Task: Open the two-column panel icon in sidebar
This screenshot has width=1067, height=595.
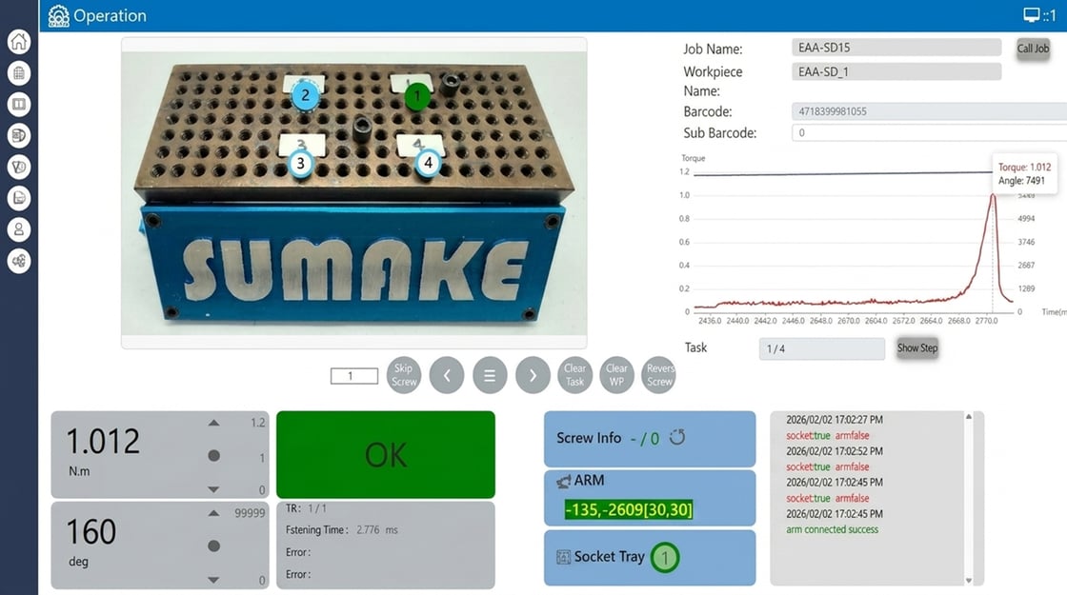Action: point(19,104)
